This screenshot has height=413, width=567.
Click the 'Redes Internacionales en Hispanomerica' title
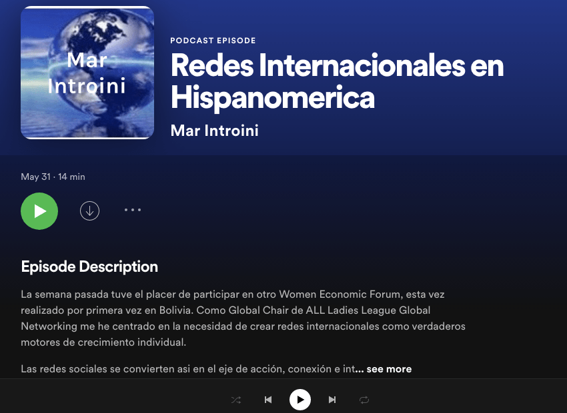[337, 82]
